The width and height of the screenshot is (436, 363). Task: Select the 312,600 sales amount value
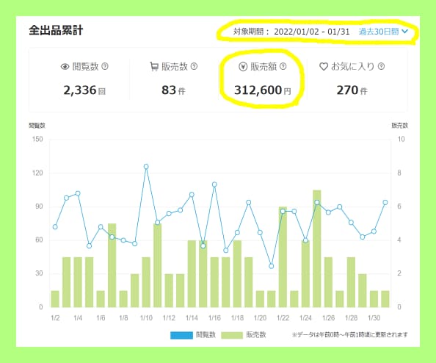pos(258,90)
